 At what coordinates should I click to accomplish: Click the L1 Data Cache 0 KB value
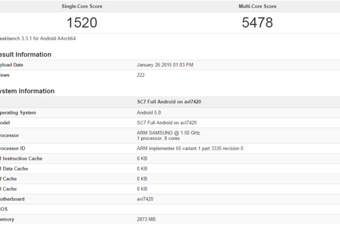pos(142,169)
